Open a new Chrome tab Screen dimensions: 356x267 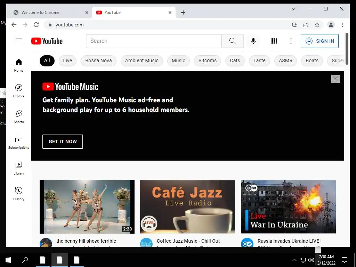[183, 13]
